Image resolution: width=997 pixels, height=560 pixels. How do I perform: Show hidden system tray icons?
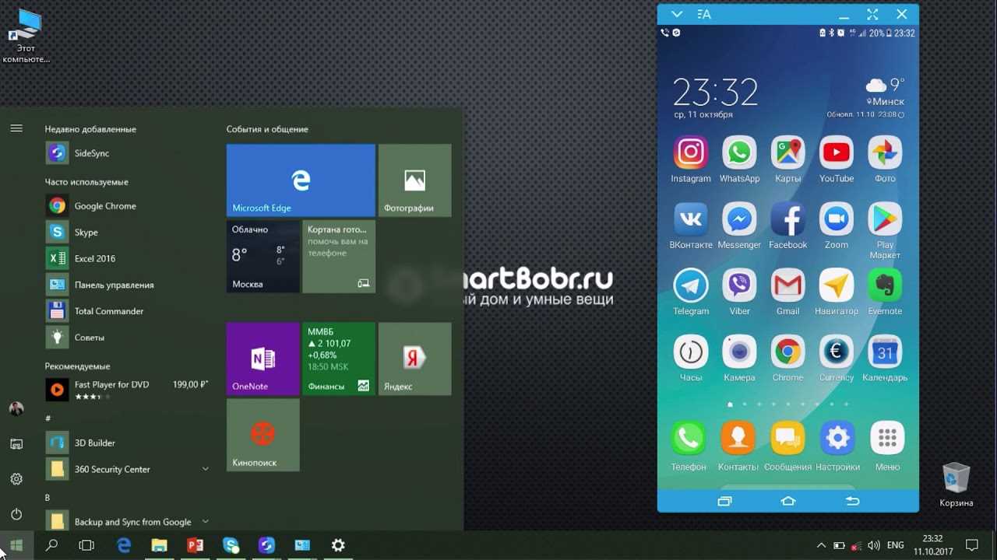click(820, 545)
